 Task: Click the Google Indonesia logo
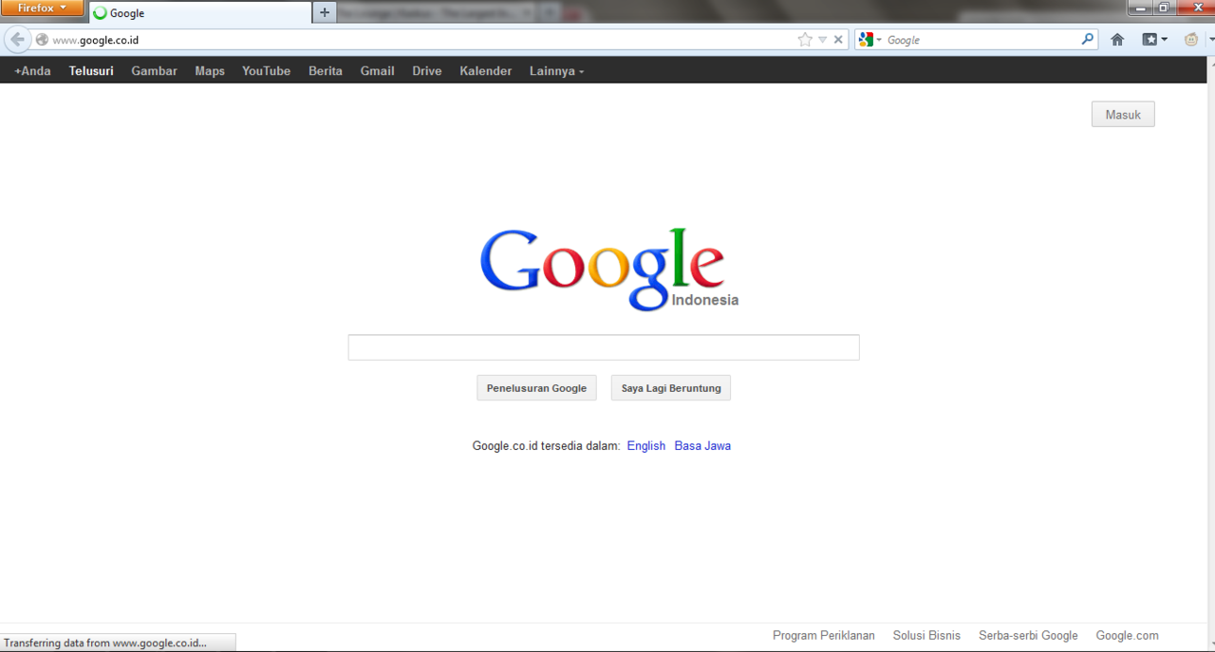(x=608, y=270)
